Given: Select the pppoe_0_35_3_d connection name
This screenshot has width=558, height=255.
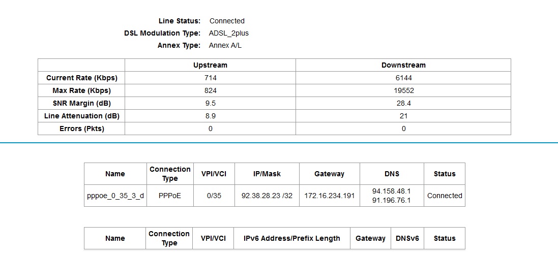Looking at the screenshot, I should coord(115,196).
